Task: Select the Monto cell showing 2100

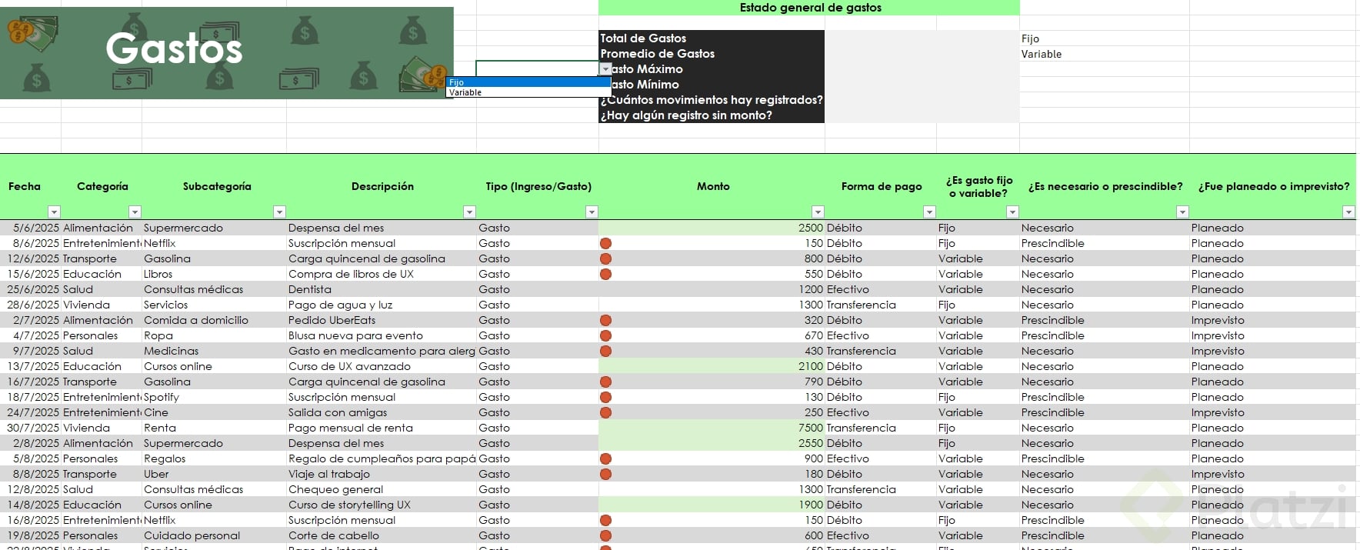Action: 712,366
